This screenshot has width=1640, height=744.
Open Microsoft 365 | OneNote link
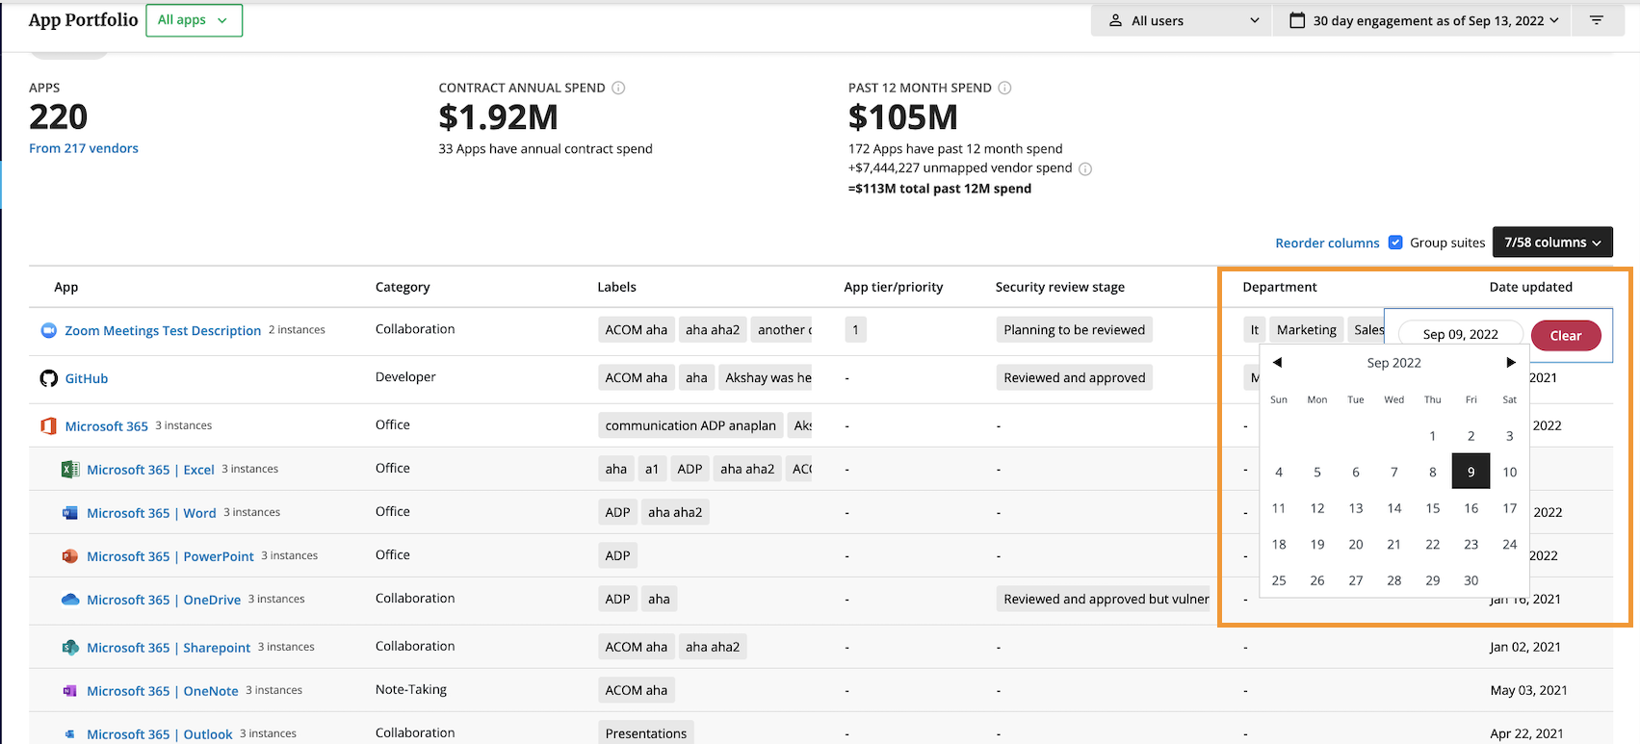163,691
